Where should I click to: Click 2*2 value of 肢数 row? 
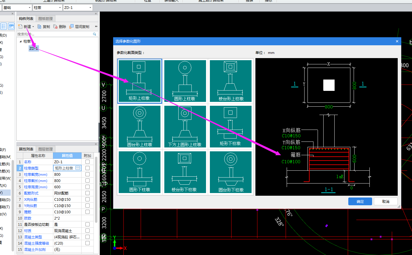(x=67, y=218)
